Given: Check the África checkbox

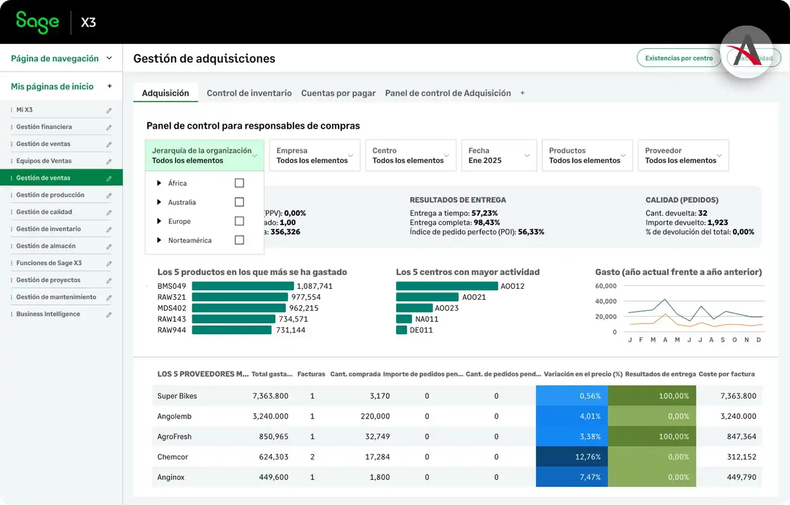Looking at the screenshot, I should 239,183.
